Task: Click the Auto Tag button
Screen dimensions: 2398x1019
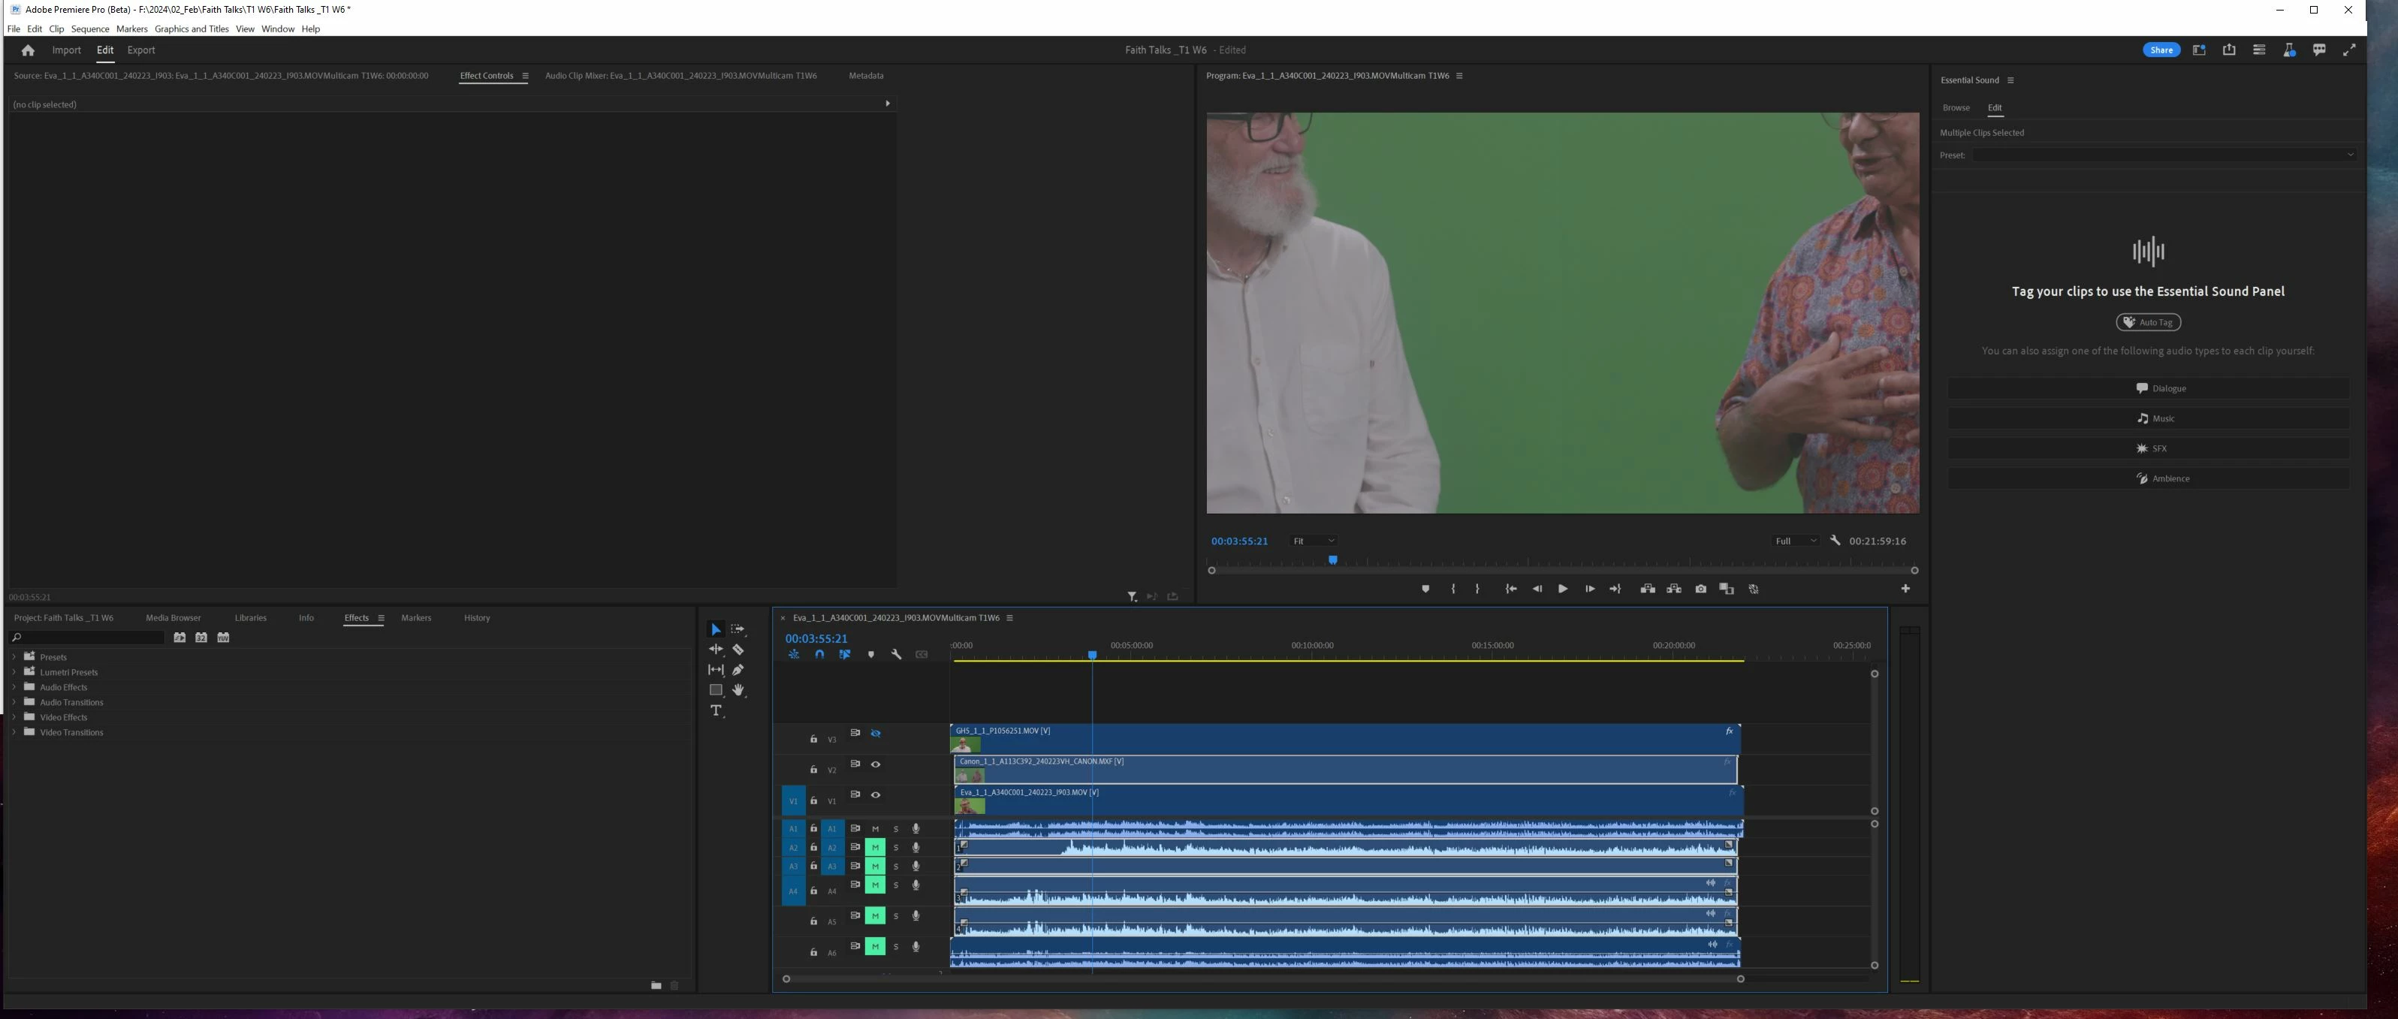Action: [2148, 323]
